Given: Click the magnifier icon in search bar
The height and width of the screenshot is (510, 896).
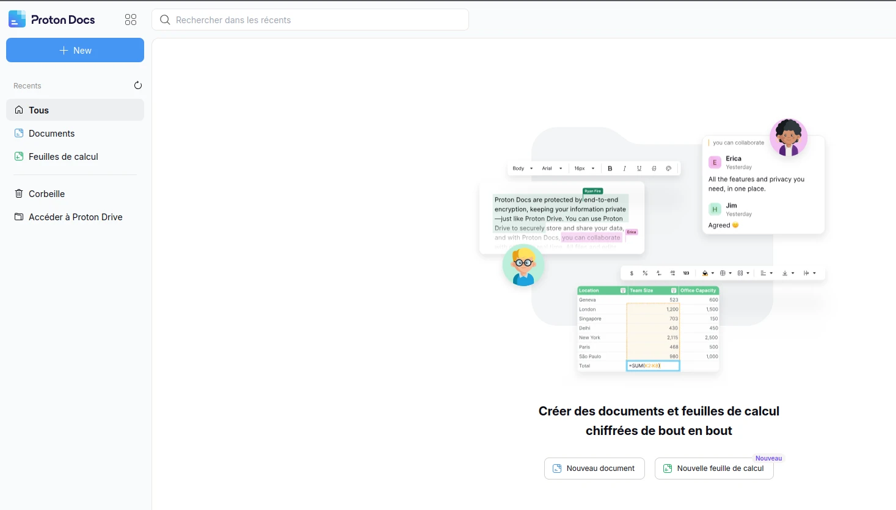Looking at the screenshot, I should (x=165, y=20).
